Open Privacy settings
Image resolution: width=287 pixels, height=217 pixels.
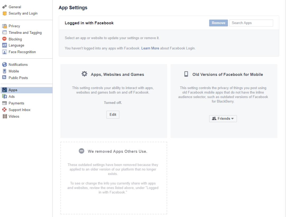tap(14, 26)
